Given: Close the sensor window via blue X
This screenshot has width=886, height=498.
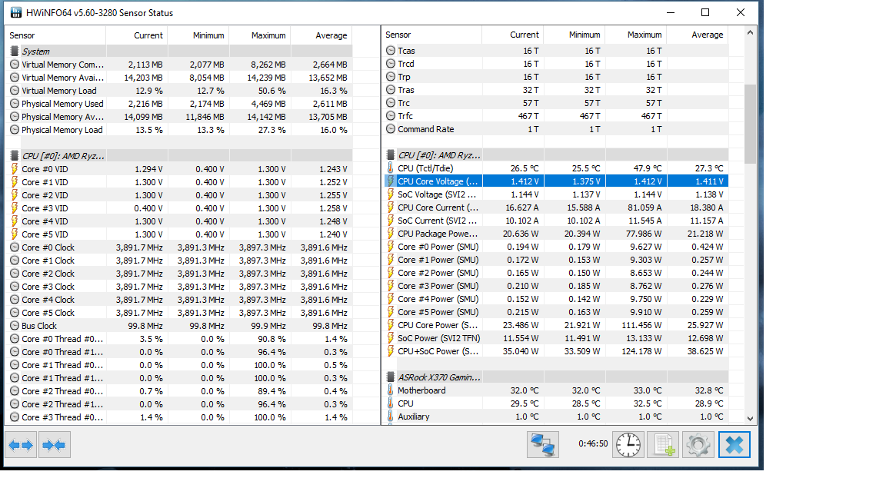Looking at the screenshot, I should (734, 444).
